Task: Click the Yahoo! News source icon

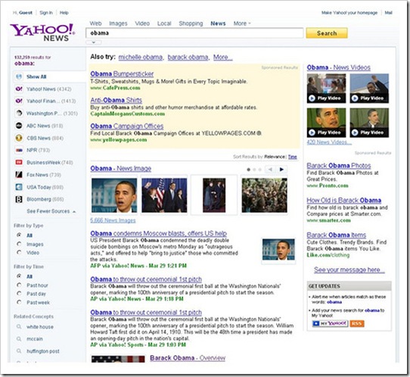Action: point(19,89)
